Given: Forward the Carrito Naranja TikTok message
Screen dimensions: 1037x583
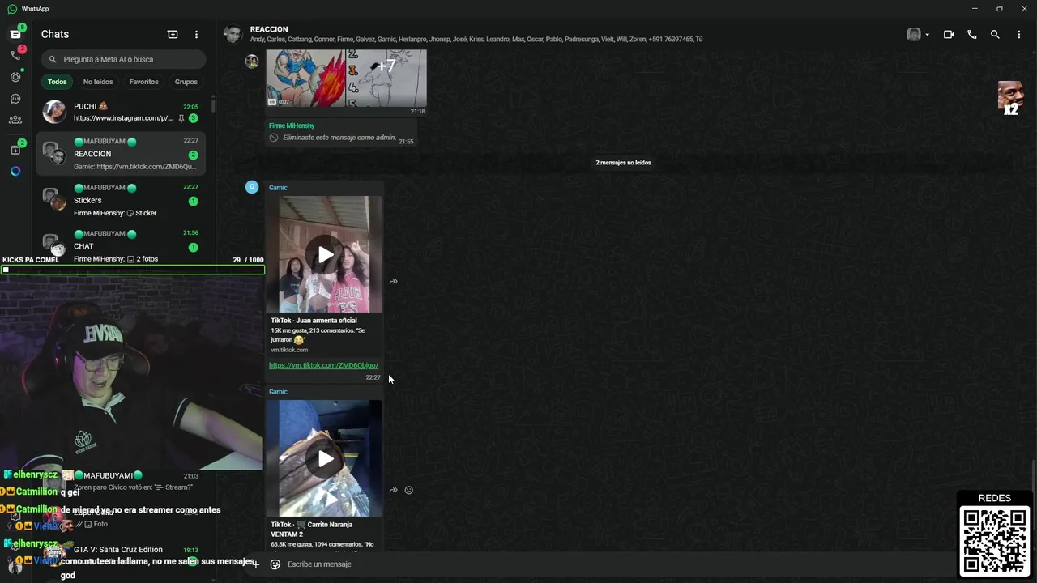Looking at the screenshot, I should click(x=393, y=490).
